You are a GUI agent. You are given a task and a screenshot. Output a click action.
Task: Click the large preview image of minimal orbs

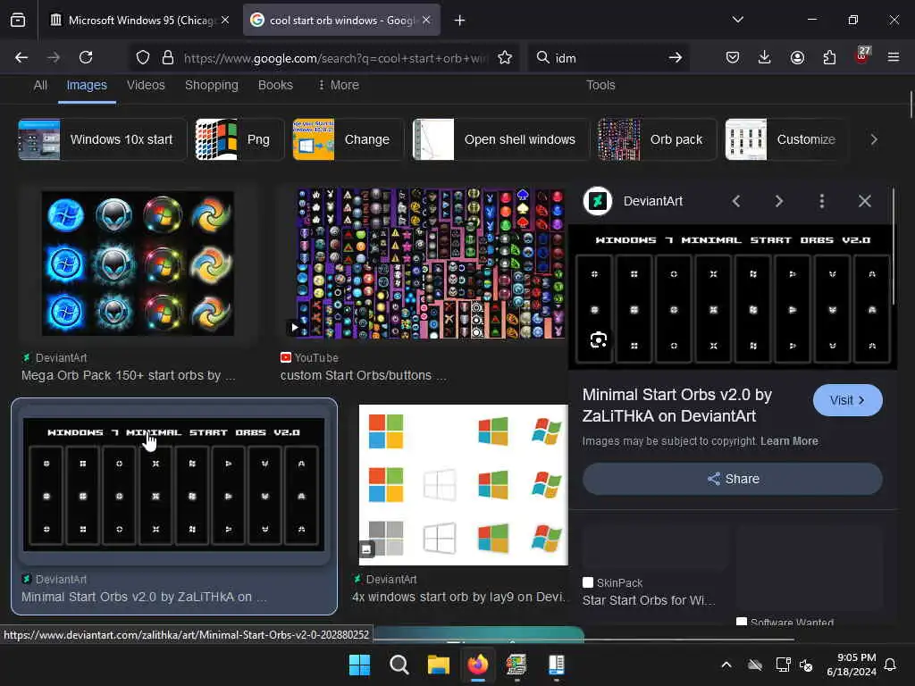[x=733, y=297]
